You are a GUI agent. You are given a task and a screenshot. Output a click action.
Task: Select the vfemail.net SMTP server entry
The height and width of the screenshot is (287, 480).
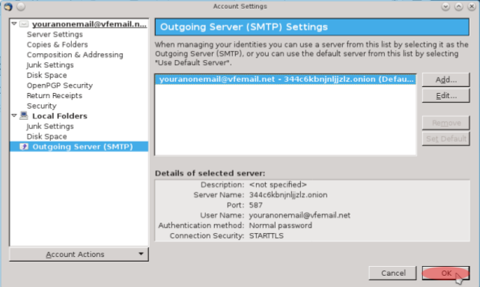point(286,79)
